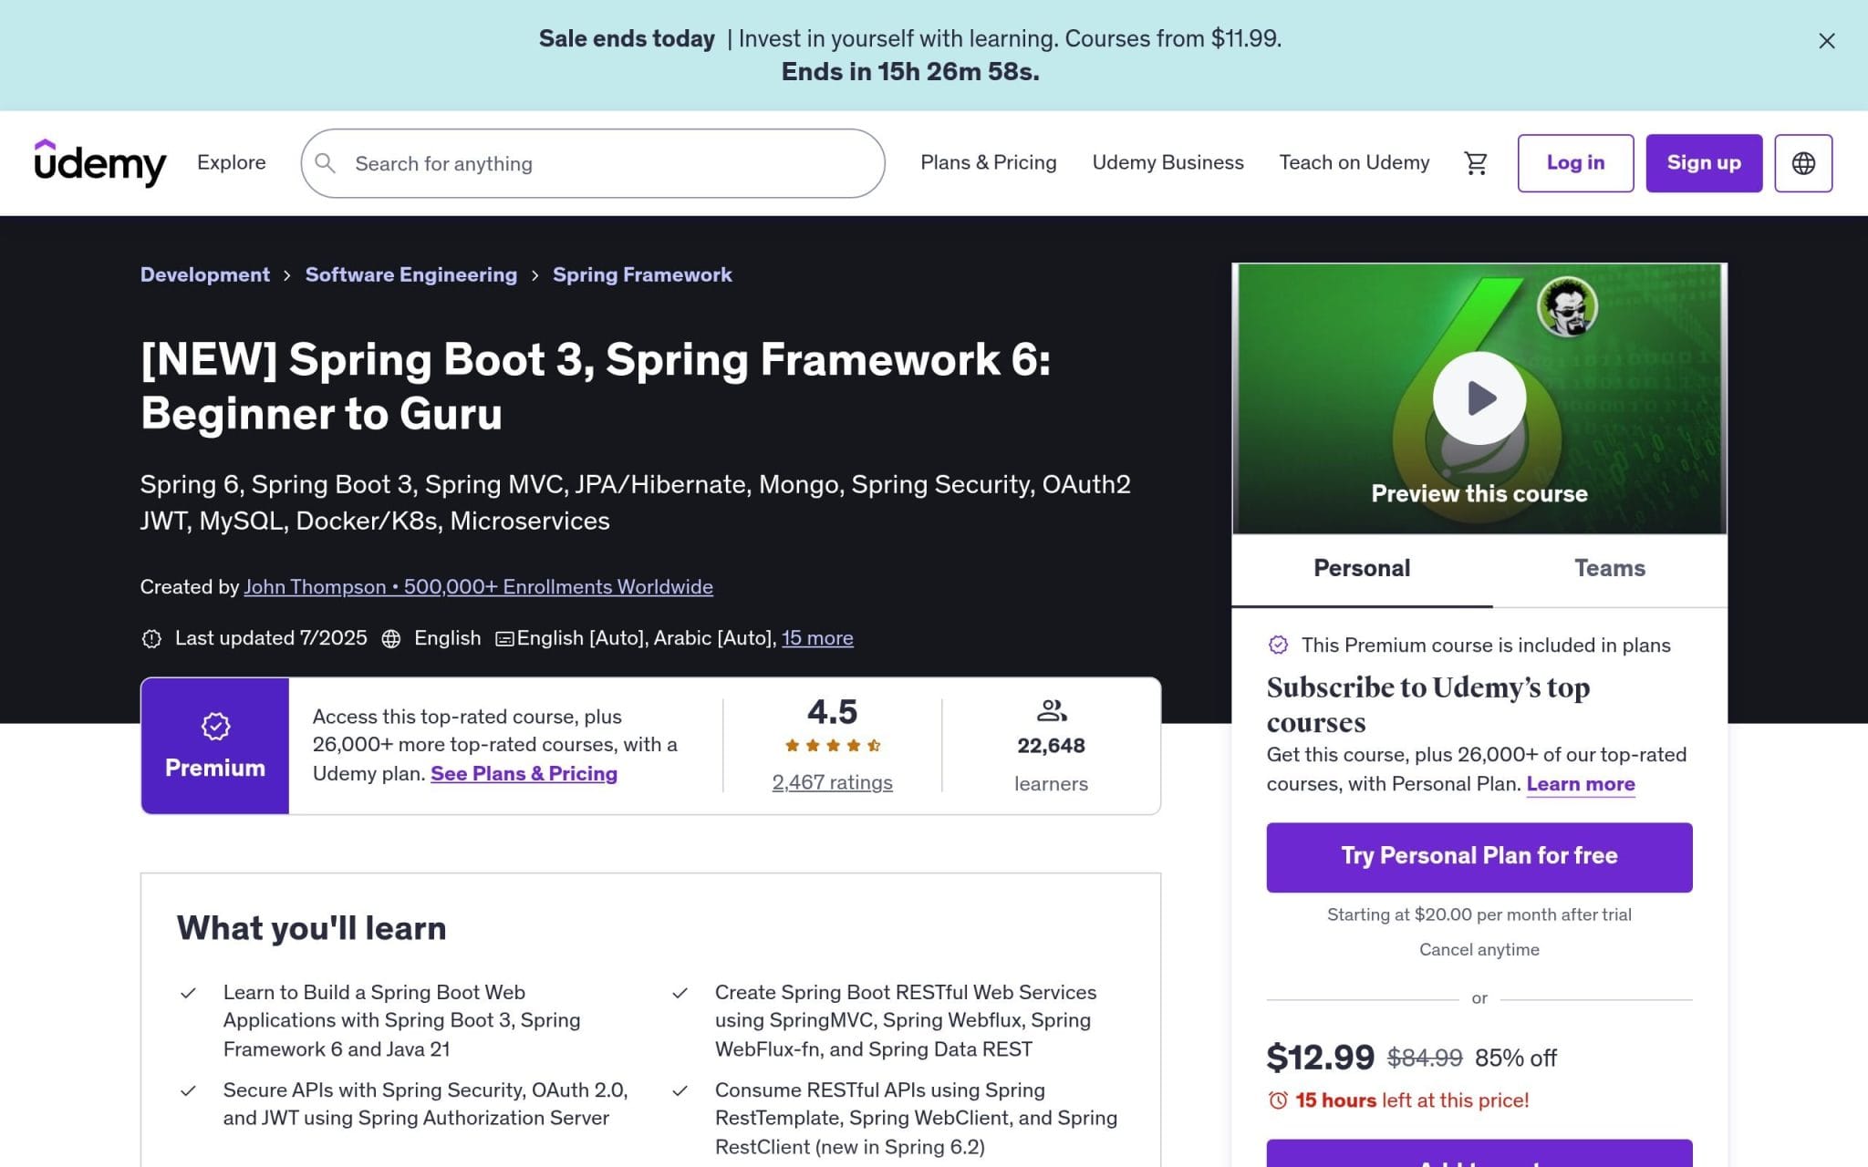Click checkmark beside Secure APIs with Spring Security
The height and width of the screenshot is (1167, 1868).
188,1090
